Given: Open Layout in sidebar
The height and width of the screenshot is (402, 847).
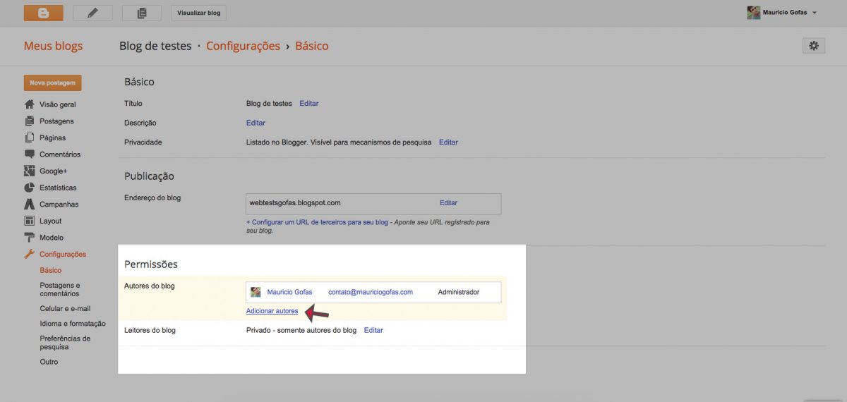Looking at the screenshot, I should pyautogui.click(x=51, y=221).
